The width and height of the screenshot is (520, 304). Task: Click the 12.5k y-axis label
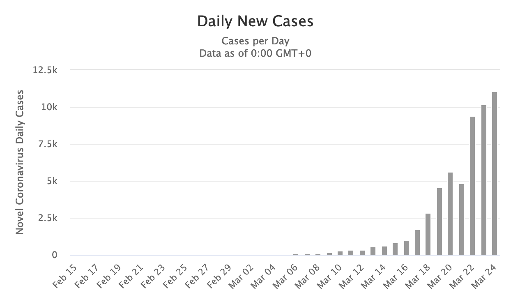[46, 70]
